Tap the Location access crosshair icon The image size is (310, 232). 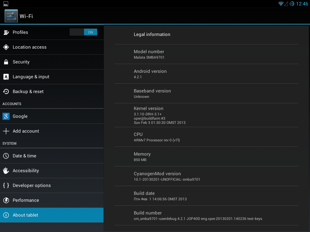click(6, 47)
